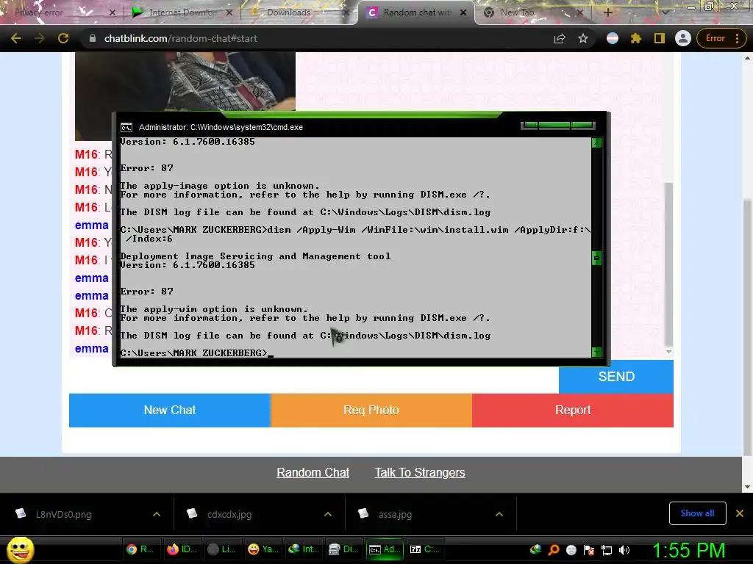This screenshot has width=753, height=564.
Task: Request a photo with Req Photo
Action: (x=371, y=410)
